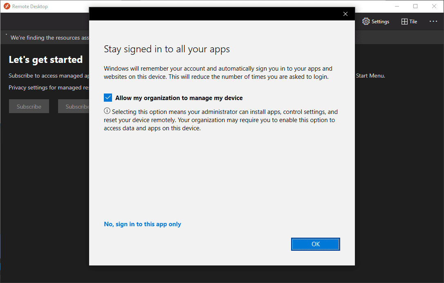Click the OK button in the dialog
This screenshot has width=444, height=283.
pyautogui.click(x=316, y=244)
